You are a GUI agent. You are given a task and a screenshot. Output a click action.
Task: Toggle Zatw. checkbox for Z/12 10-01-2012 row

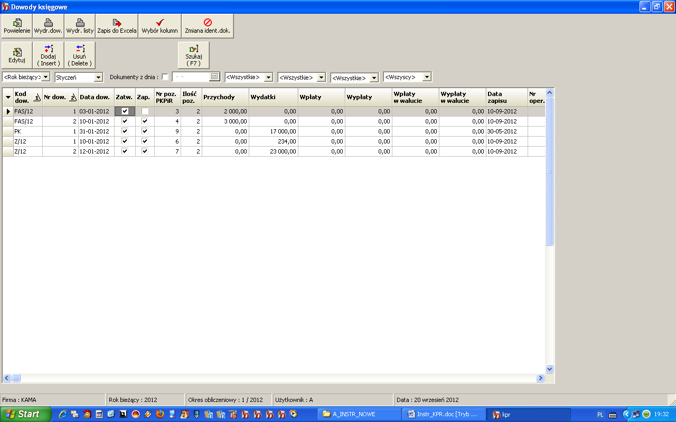click(125, 141)
